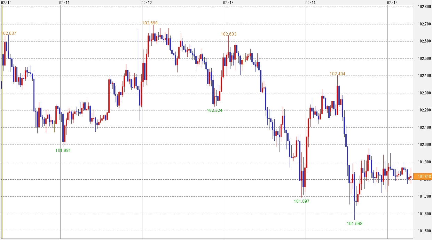Select the 101.568 lowest price label

pos(354,224)
